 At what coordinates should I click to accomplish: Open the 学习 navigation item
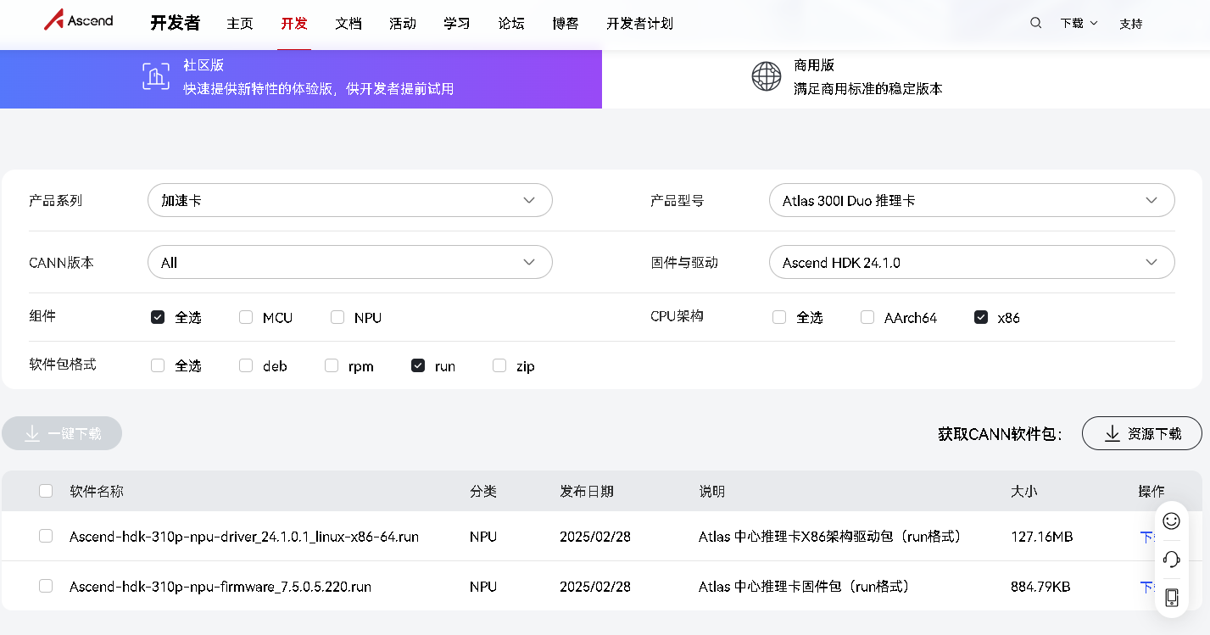(457, 24)
